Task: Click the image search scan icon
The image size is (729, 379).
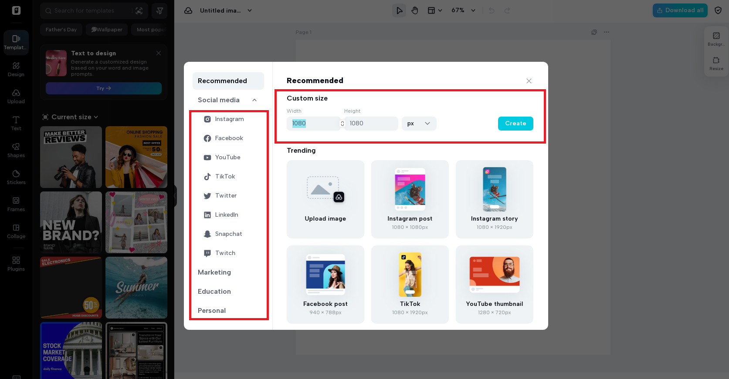Action: [x=139, y=10]
